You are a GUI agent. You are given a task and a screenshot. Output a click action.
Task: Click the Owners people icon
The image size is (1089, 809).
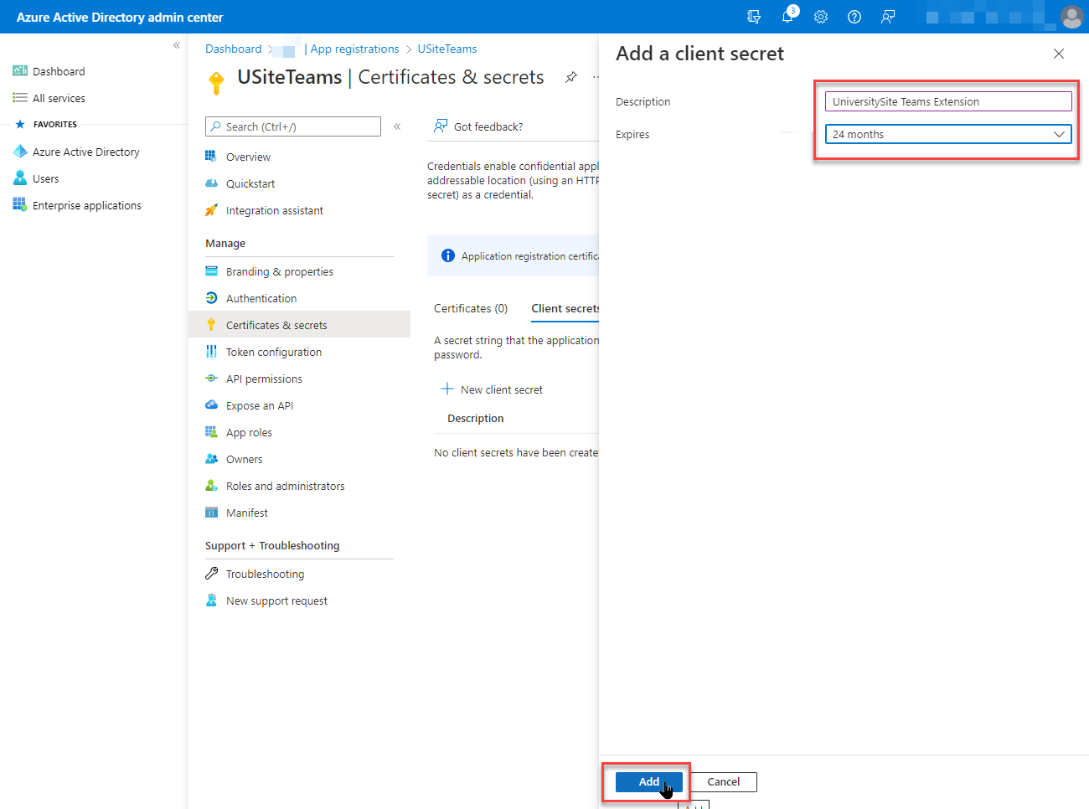click(x=211, y=459)
